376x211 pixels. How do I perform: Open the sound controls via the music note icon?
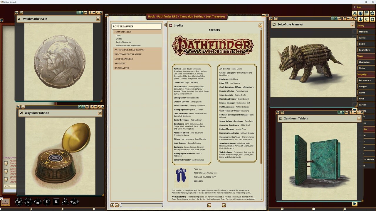tap(366, 19)
